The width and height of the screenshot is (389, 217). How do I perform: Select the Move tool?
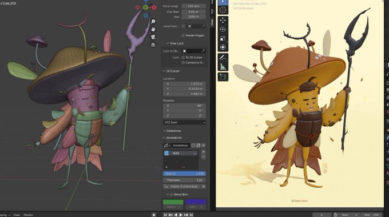223,21
